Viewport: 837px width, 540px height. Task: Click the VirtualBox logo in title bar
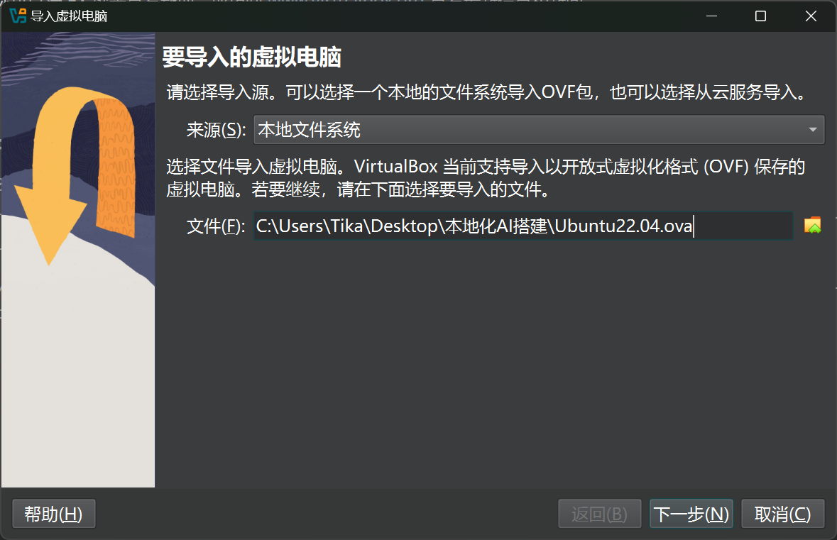(18, 16)
